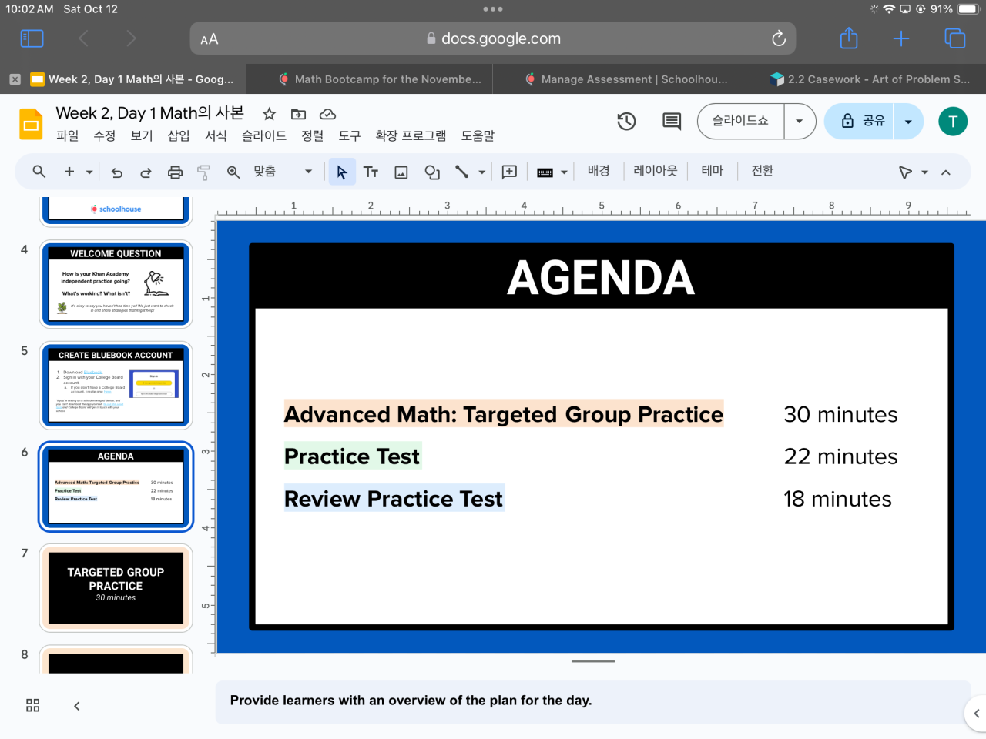Undo the last action
Screen dimensions: 986x739
tap(117, 172)
